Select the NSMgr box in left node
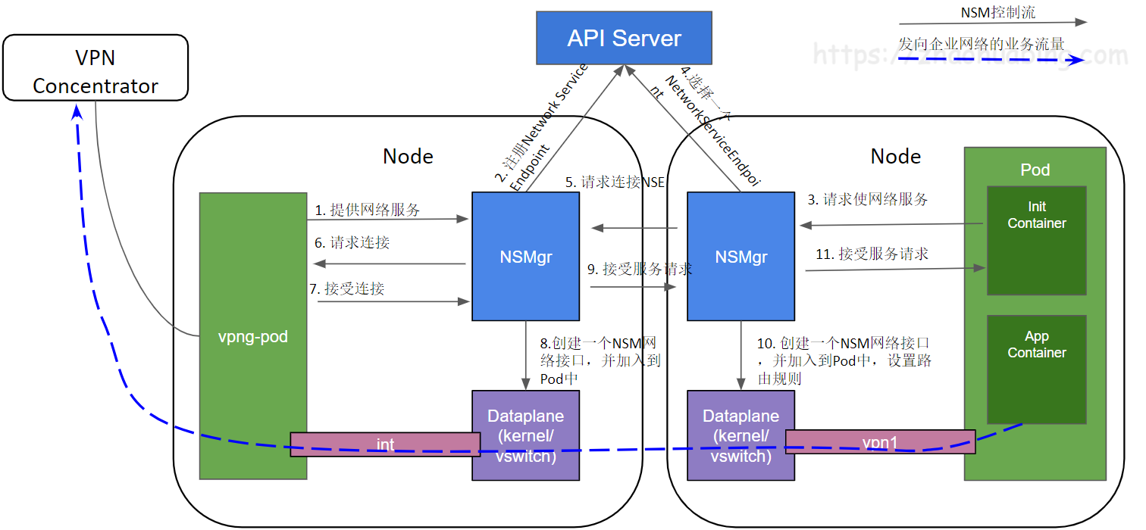Viewport: 1146px width, 530px height. click(x=525, y=257)
